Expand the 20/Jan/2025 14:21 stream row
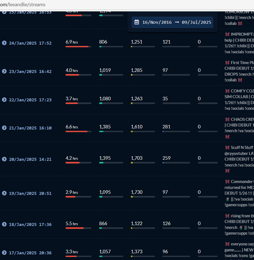 point(4,159)
